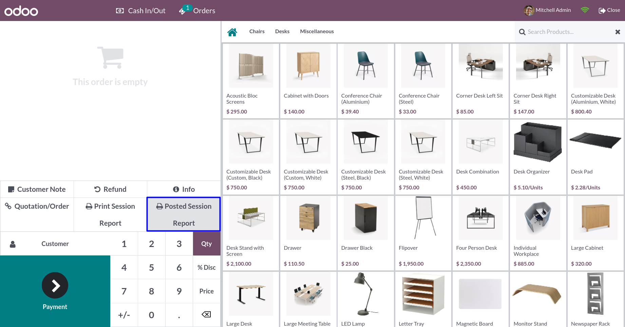Print Posted Session Report
625x327 pixels.
point(184,214)
